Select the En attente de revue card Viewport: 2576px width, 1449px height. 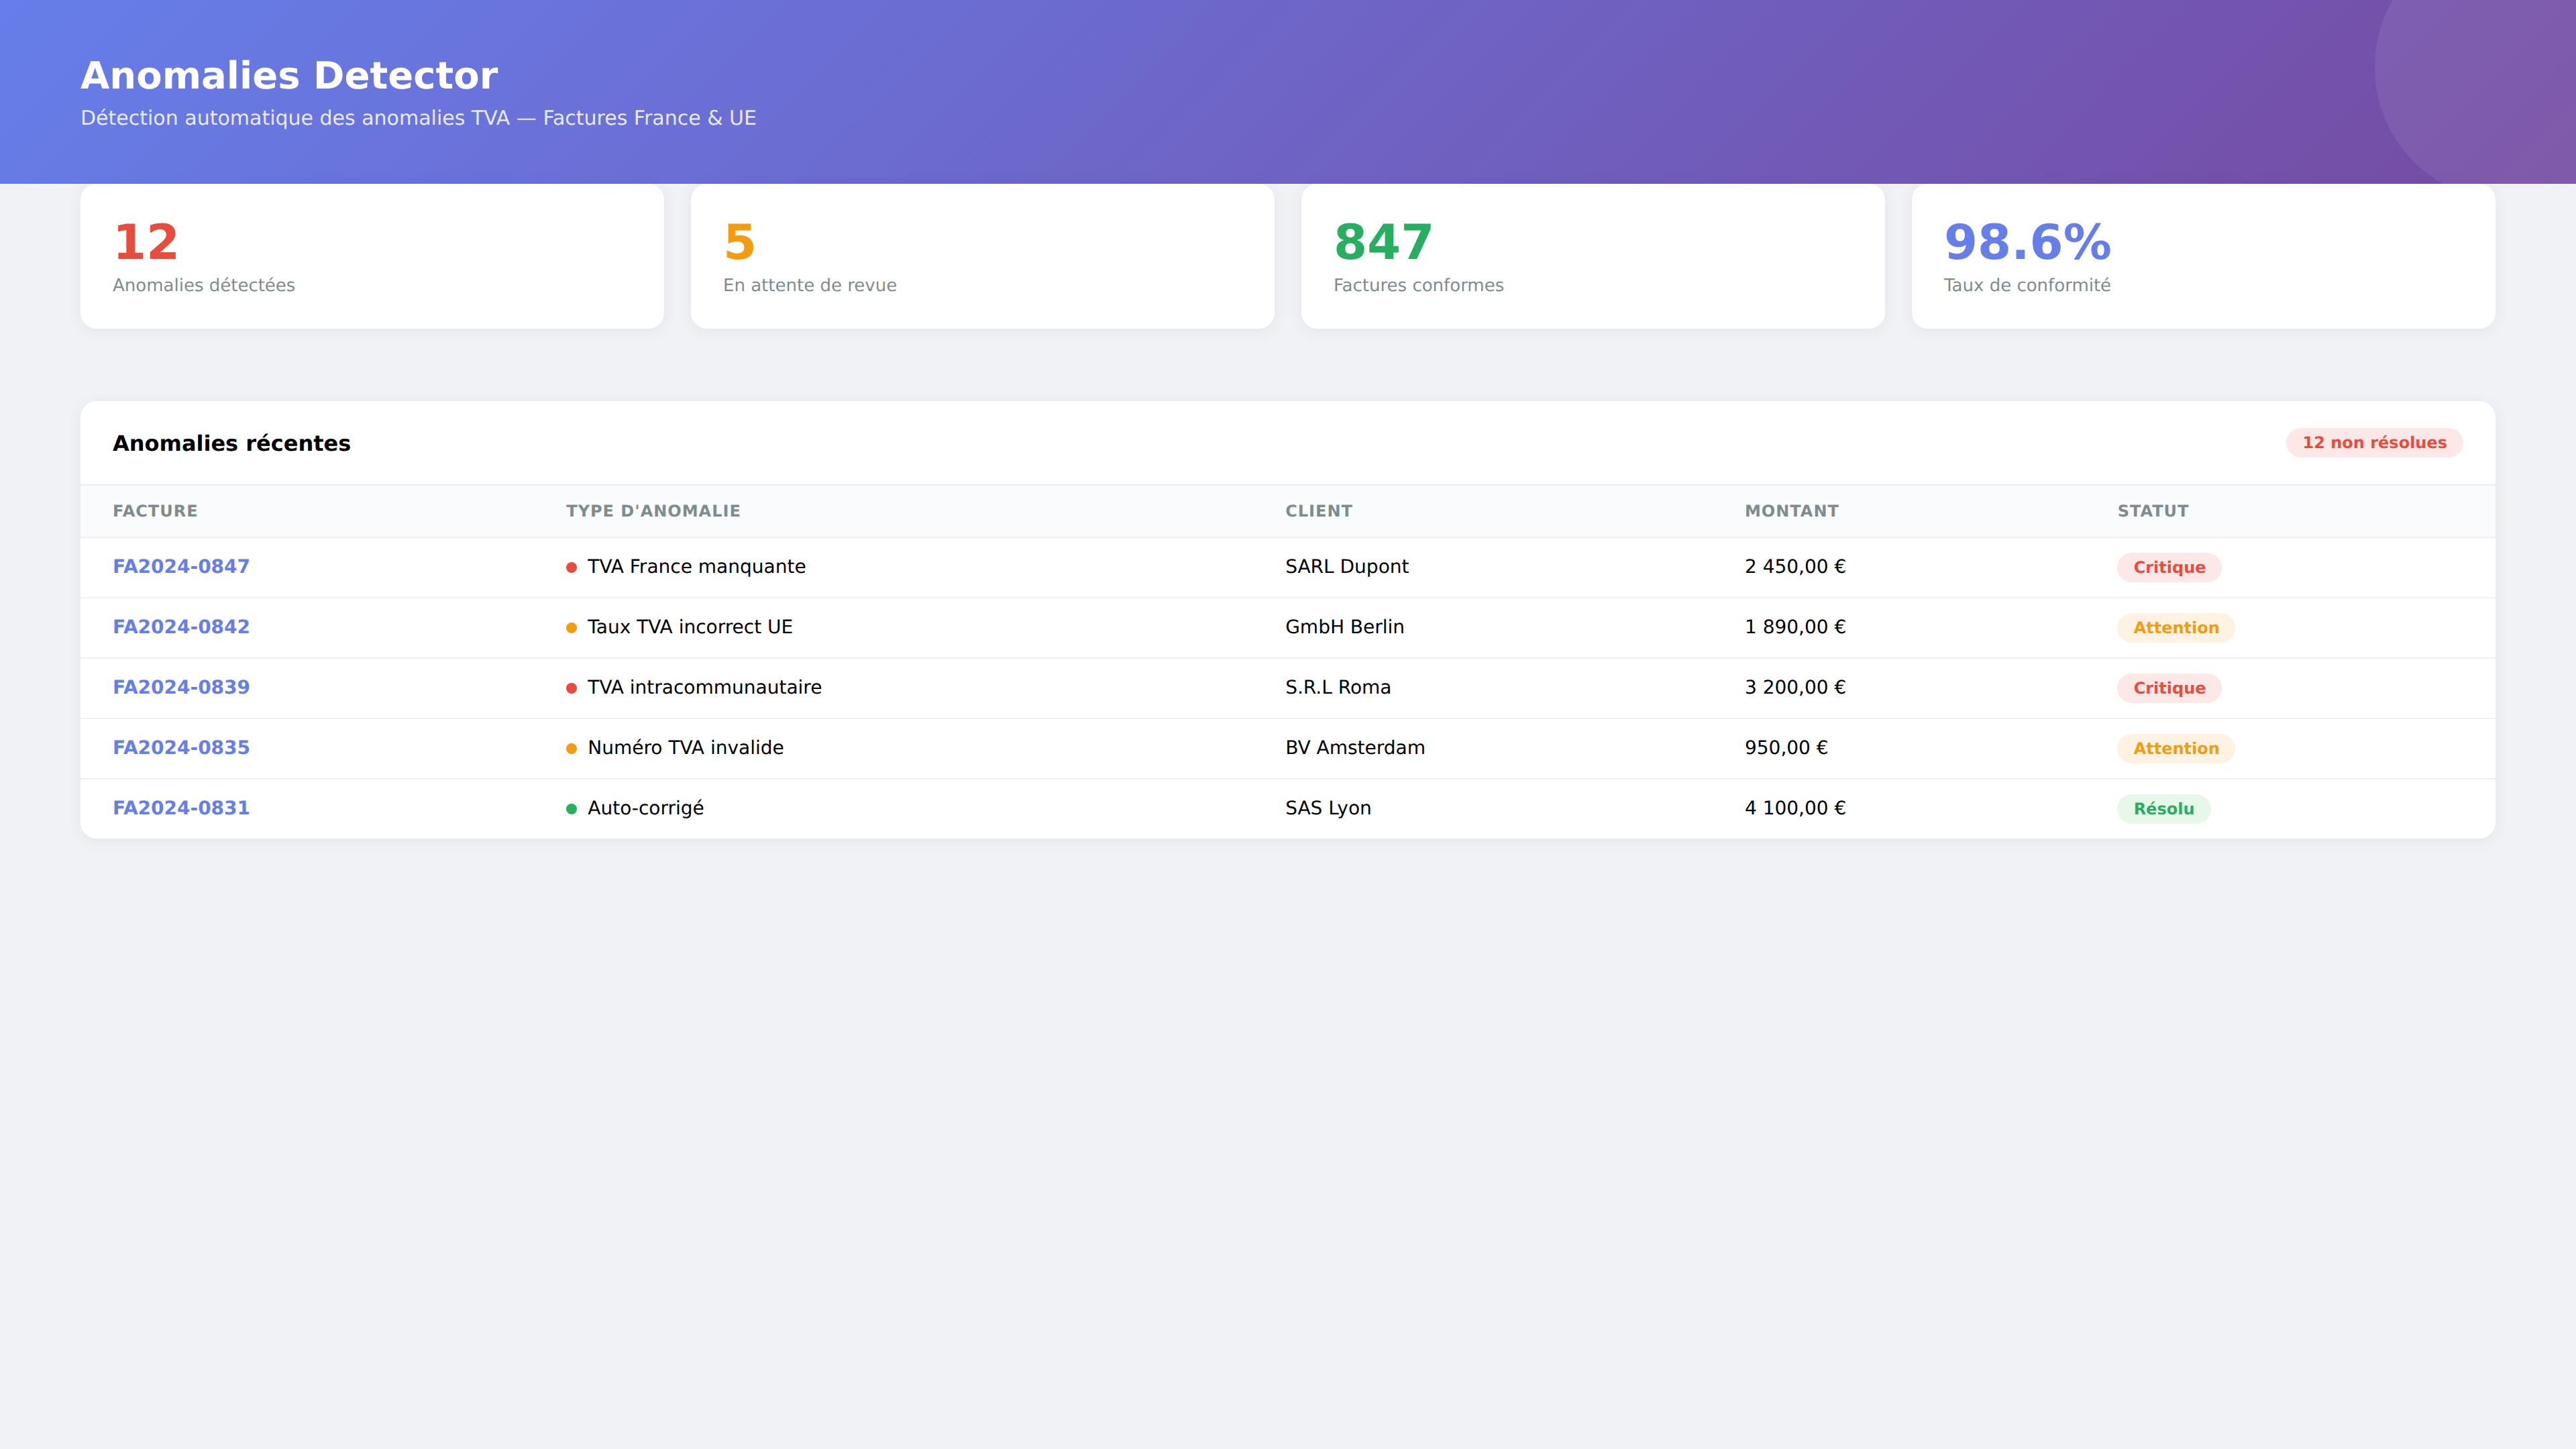pos(982,256)
